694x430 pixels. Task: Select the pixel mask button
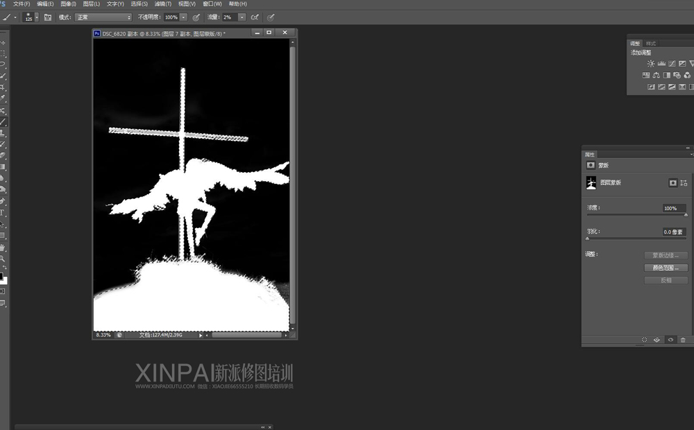point(672,182)
